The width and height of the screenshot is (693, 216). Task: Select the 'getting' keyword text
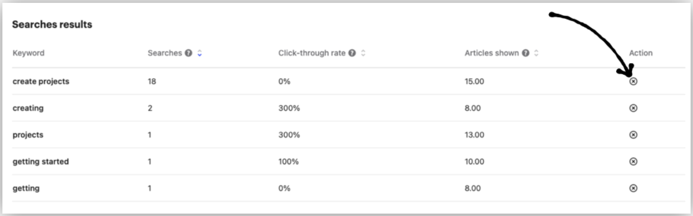tap(26, 189)
